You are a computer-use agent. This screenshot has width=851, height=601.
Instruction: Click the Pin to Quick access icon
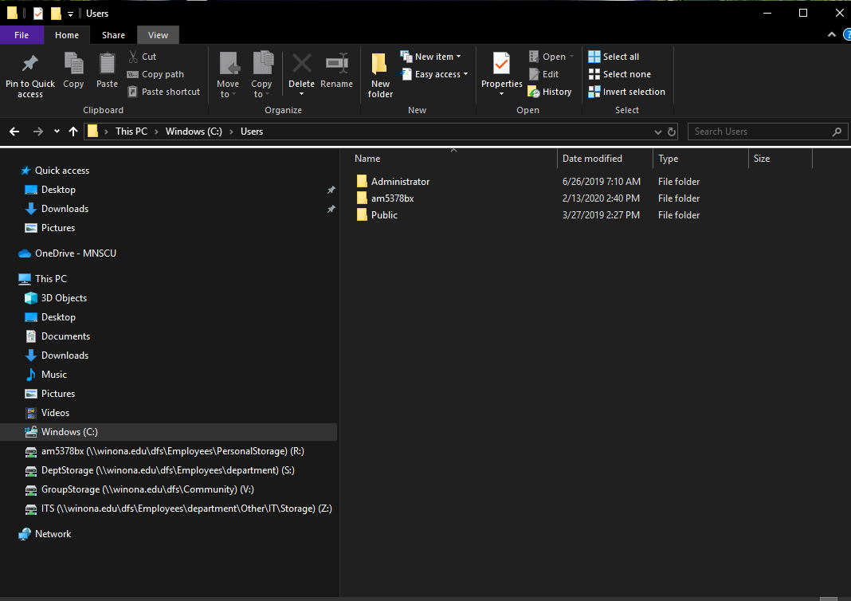30,64
